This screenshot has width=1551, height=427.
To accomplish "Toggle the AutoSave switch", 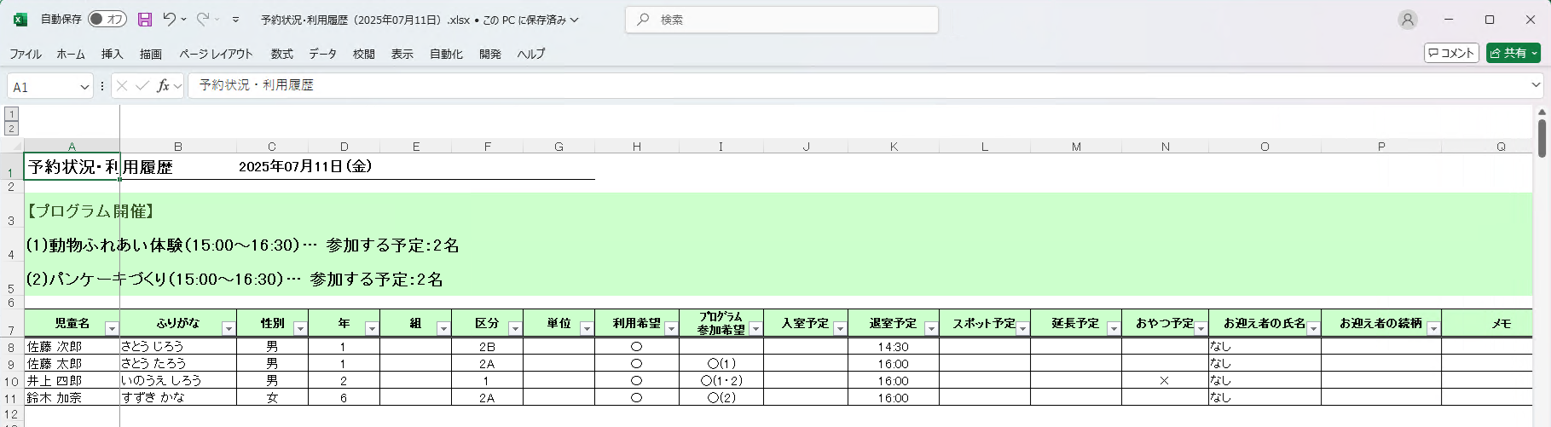I will [x=107, y=20].
